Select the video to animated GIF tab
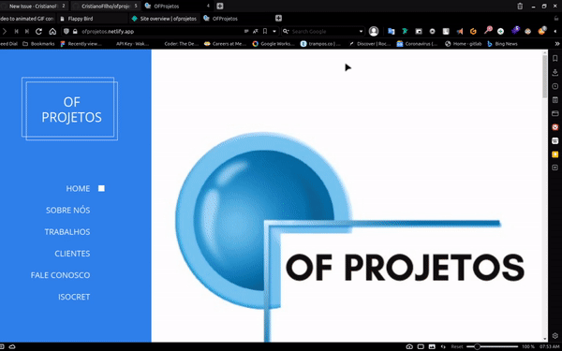Screen dimensions: 562x351 [27, 19]
